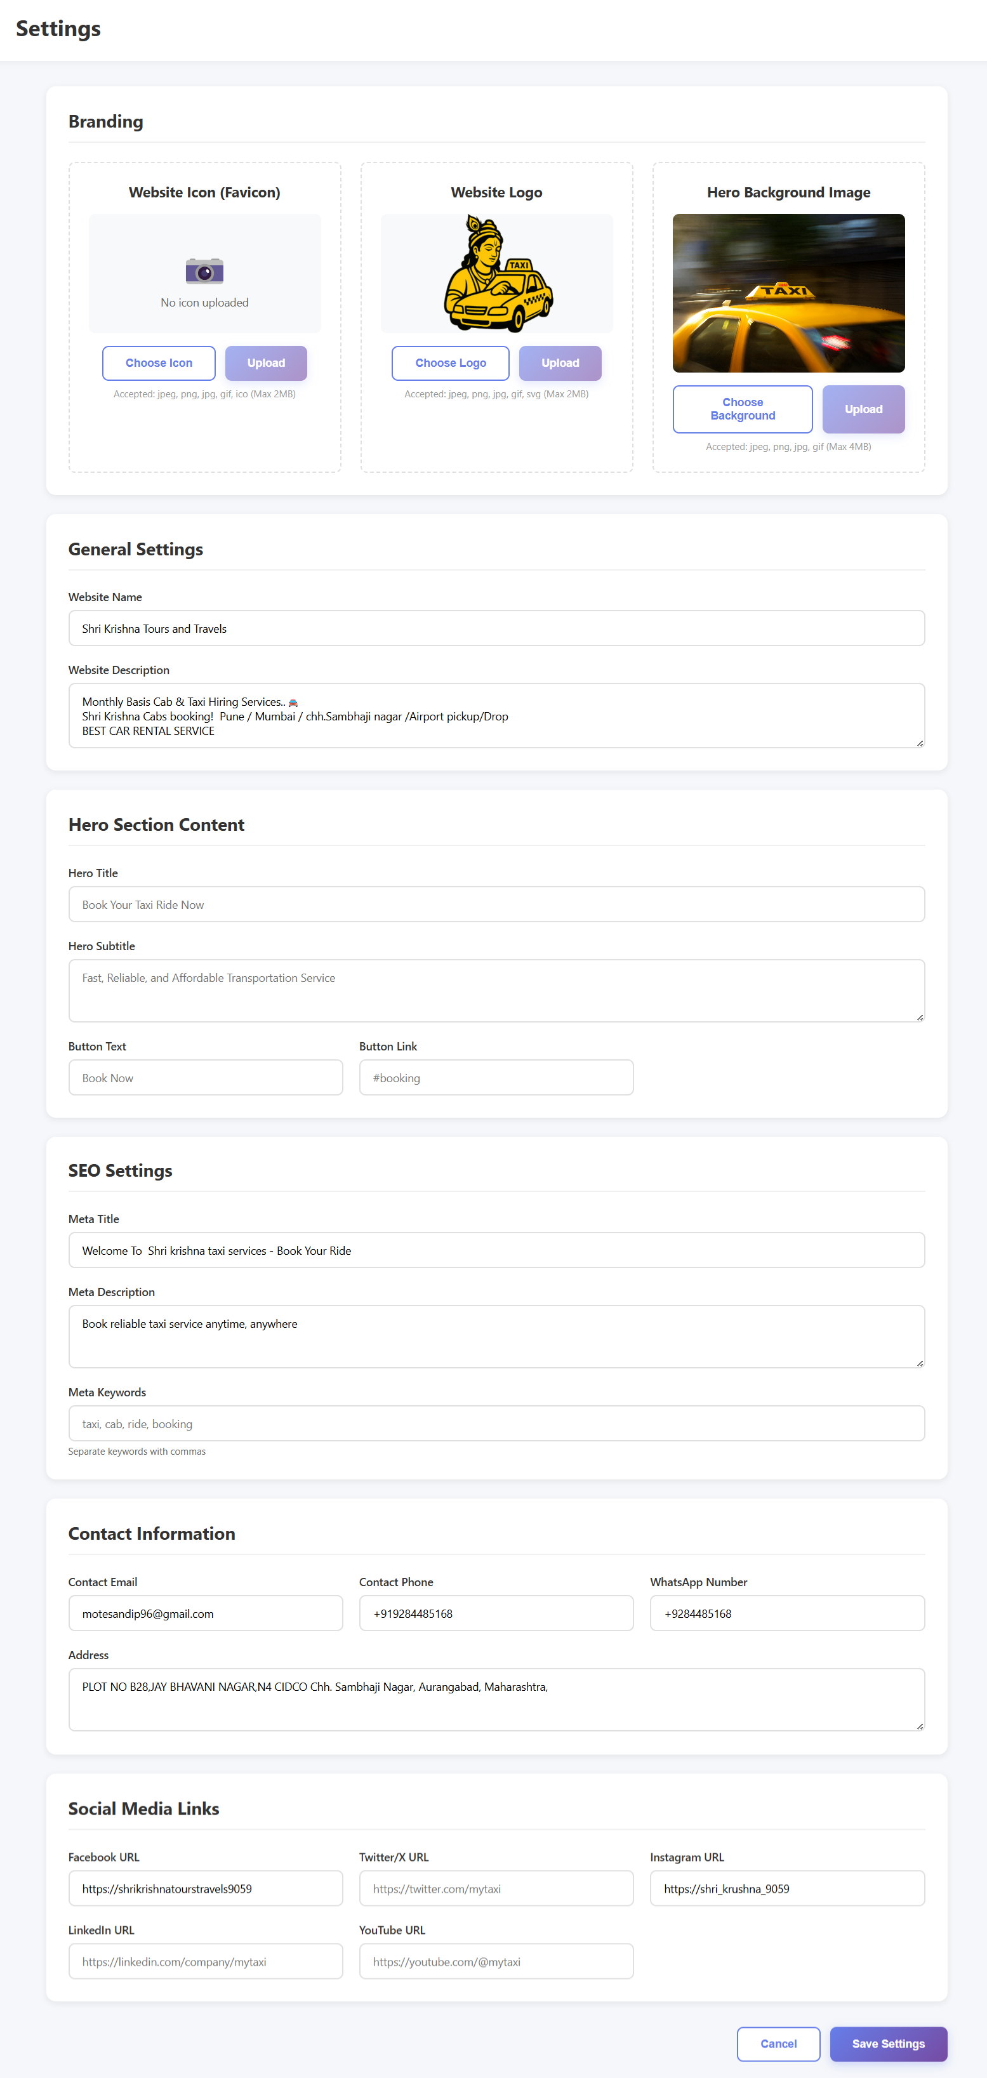Click Choose Logo for the website logo
The height and width of the screenshot is (2078, 987).
click(x=449, y=363)
